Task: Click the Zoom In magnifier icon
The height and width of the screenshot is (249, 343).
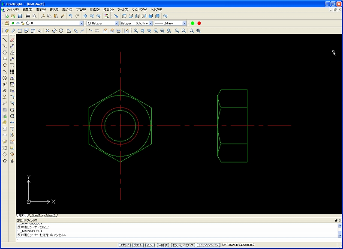Action: (x=177, y=30)
